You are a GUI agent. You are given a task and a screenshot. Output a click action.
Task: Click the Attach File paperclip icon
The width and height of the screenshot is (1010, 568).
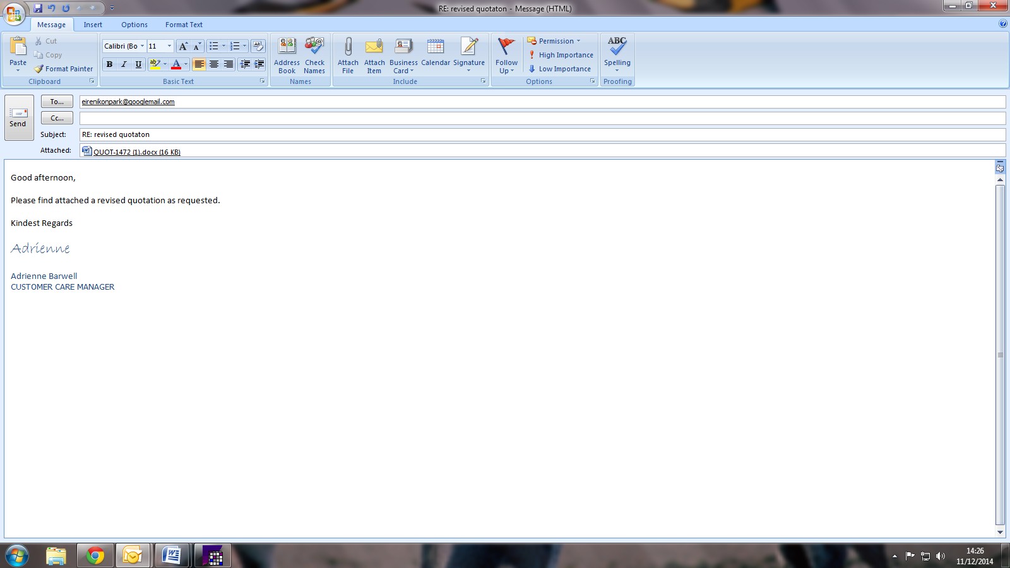(348, 47)
